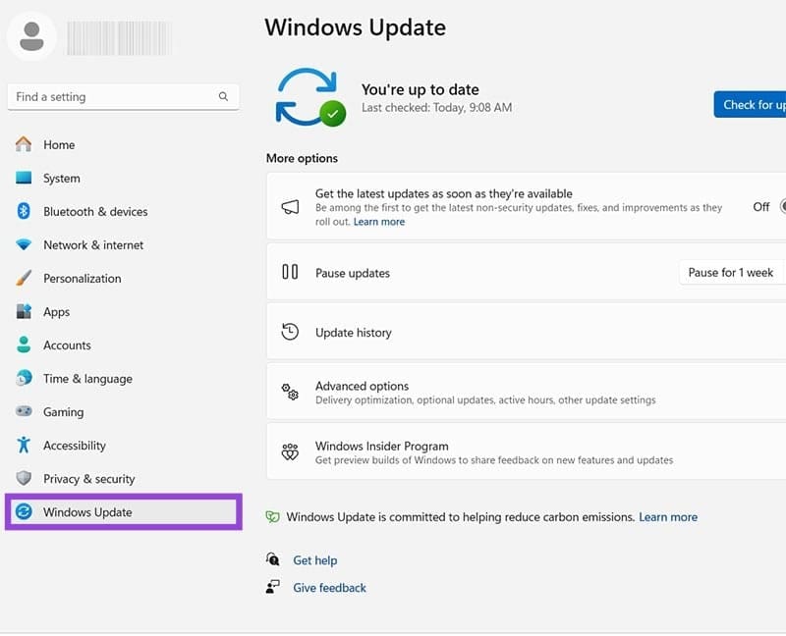Click the Accounts person icon

23,344
